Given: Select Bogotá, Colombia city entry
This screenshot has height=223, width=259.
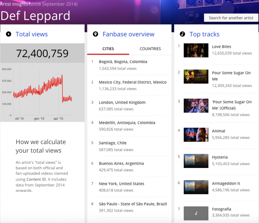Looking at the screenshot, I should [123, 62].
